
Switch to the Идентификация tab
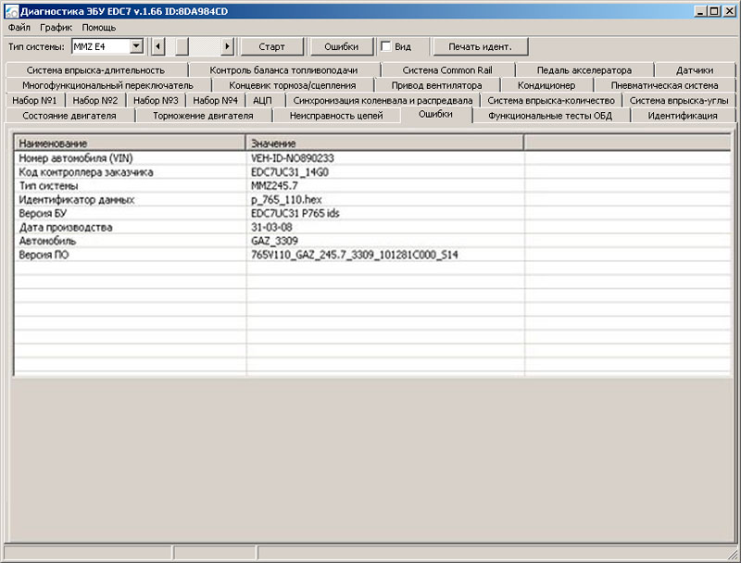point(682,116)
